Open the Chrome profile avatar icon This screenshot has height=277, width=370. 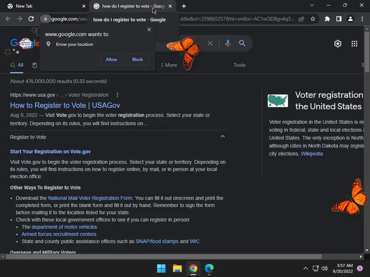[x=350, y=19]
